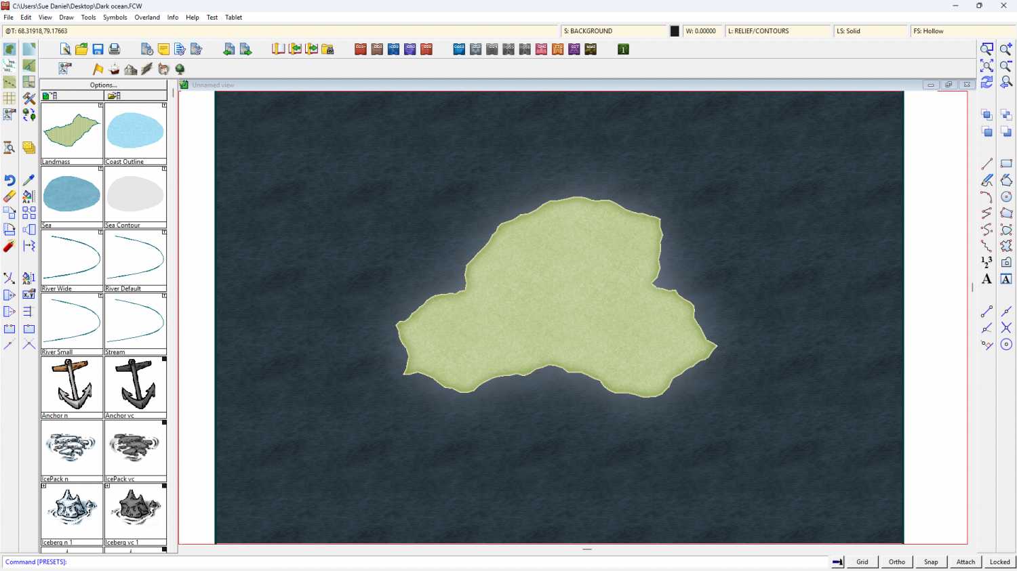
Task: Select the Circle drawing tool
Action: tap(1006, 196)
